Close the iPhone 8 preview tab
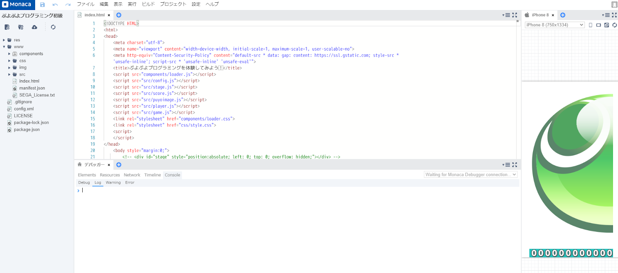This screenshot has height=273, width=618. tap(553, 15)
